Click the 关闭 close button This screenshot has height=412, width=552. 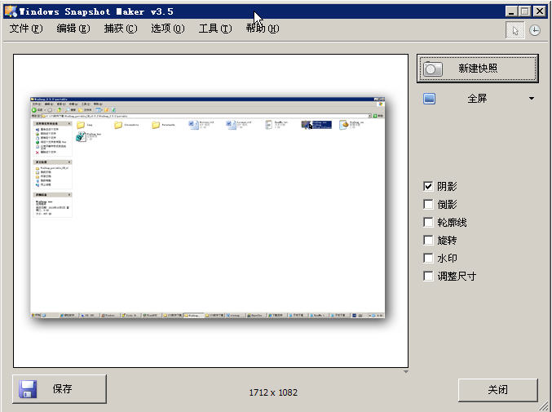click(x=498, y=390)
